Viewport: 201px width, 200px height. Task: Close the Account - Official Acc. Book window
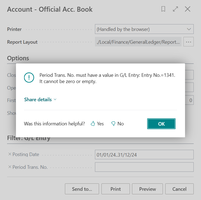pyautogui.click(x=187, y=9)
